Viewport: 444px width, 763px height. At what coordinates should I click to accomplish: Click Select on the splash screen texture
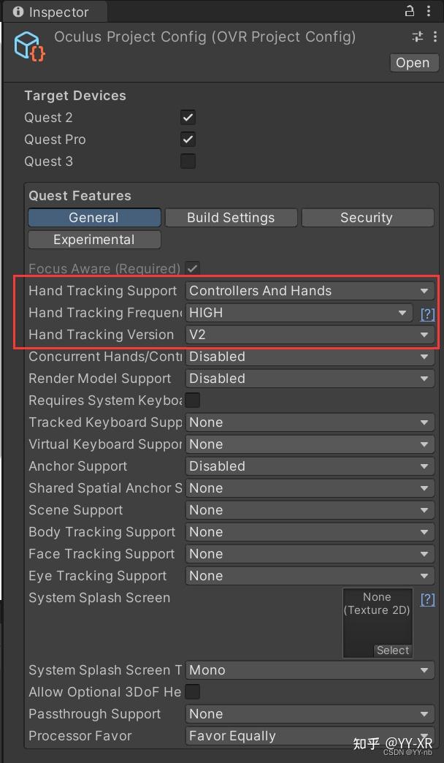(x=392, y=650)
